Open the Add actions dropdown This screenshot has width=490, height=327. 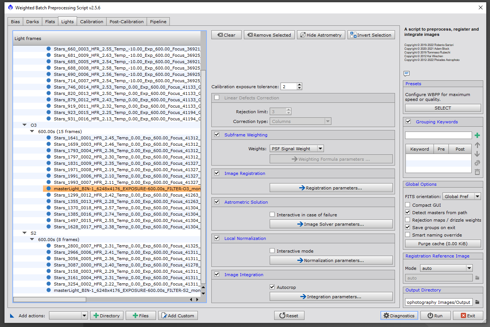[68, 316]
